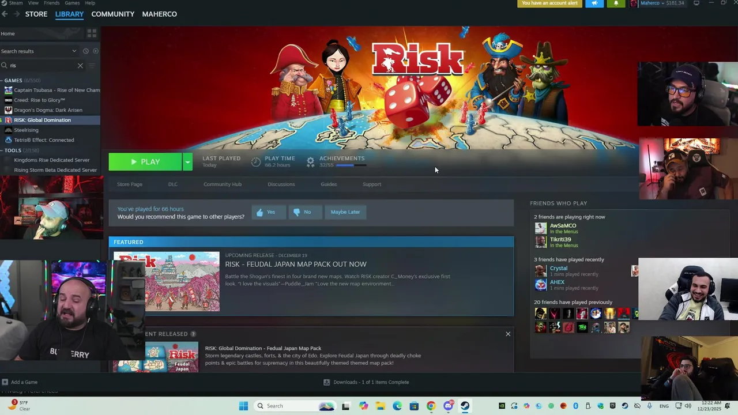
Task: Open the DLC link
Action: click(x=173, y=184)
